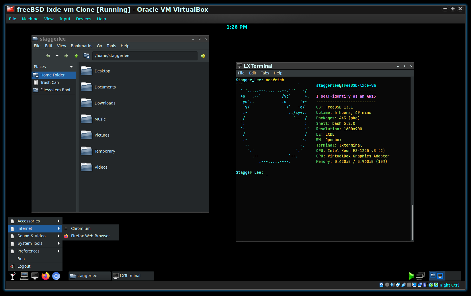
Task: Open the LXDE start menu cocktail icon
Action: 13,276
